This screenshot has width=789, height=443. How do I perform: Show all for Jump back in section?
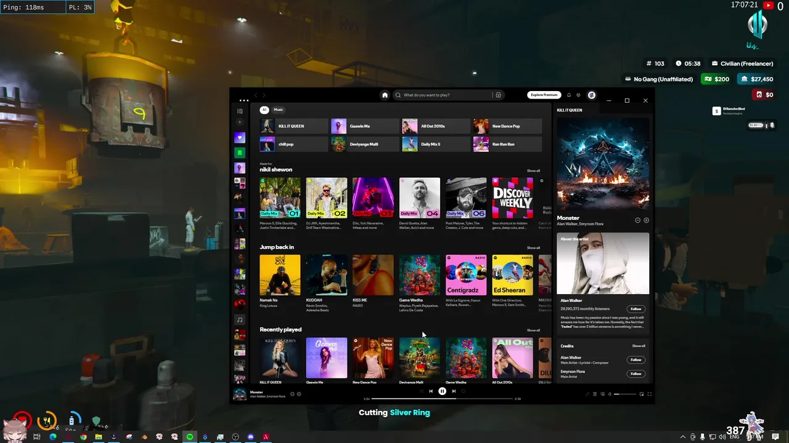coord(533,248)
